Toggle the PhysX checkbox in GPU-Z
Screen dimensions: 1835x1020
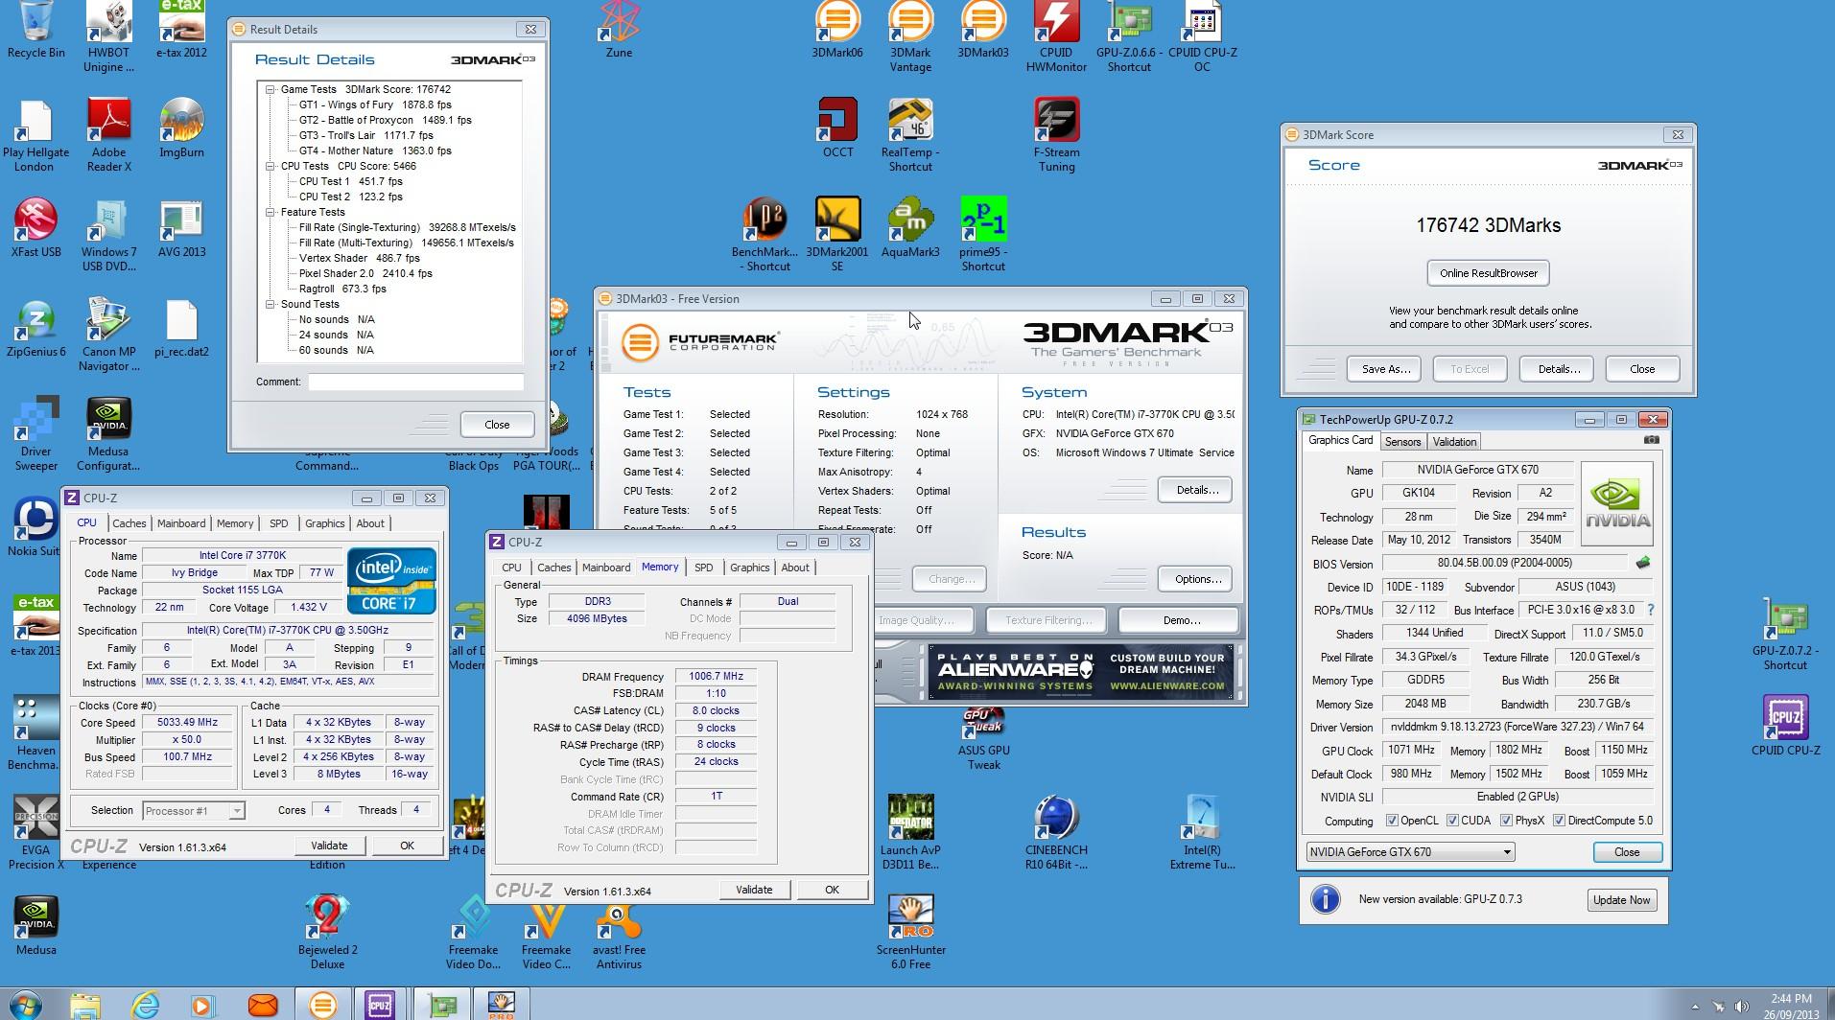[x=1506, y=821]
